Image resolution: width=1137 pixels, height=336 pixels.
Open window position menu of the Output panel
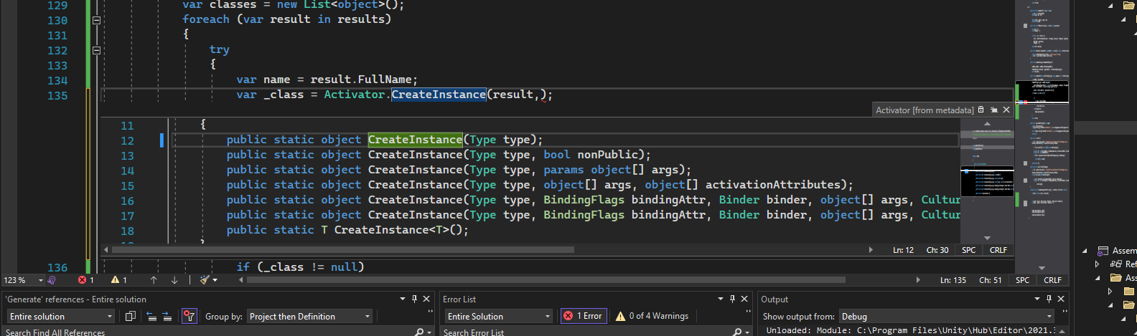1037,299
